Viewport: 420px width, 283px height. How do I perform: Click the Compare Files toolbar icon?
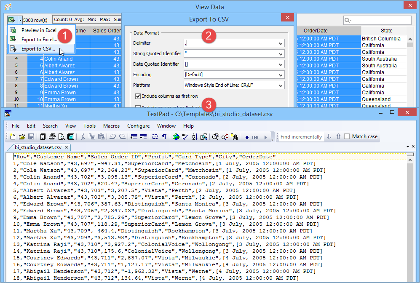pos(204,137)
